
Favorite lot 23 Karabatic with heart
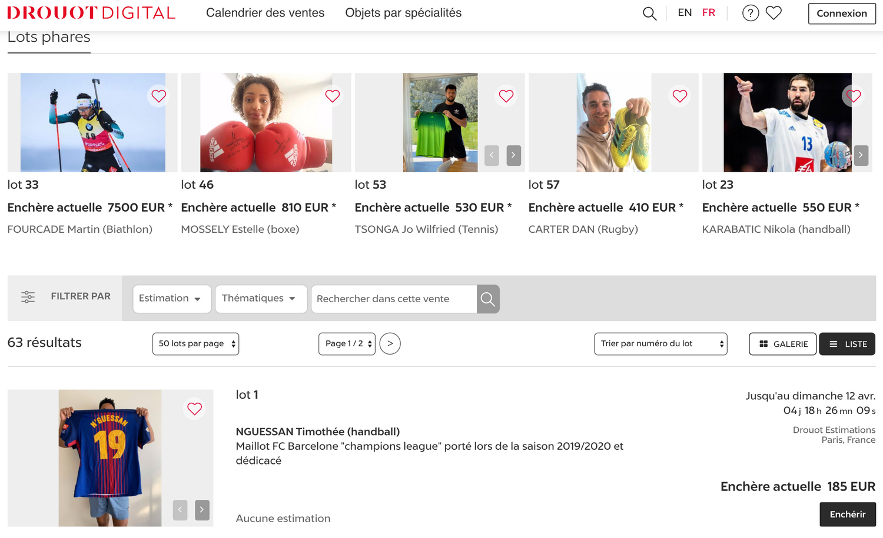tap(854, 96)
